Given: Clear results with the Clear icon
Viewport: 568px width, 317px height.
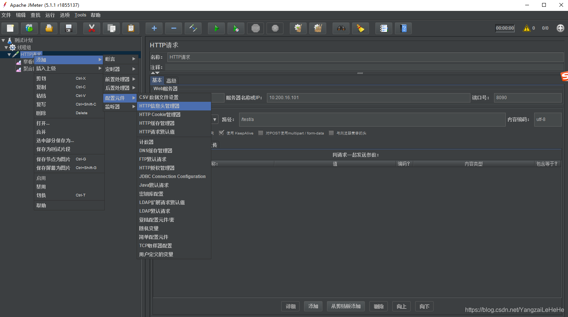Looking at the screenshot, I should (x=298, y=28).
